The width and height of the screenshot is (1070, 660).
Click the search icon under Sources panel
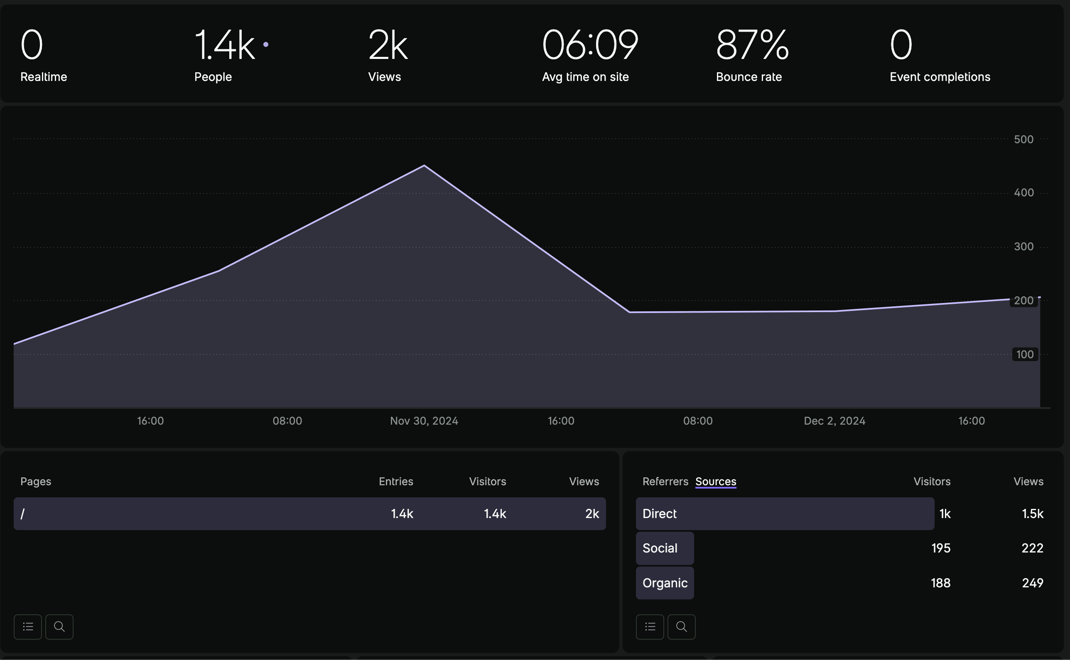681,627
